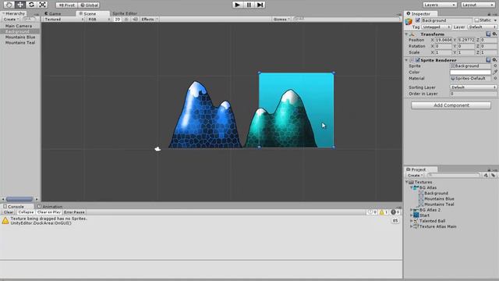Click the Sprite Renderer help book icon
Viewport: 499px width, 281px height.
(x=488, y=60)
